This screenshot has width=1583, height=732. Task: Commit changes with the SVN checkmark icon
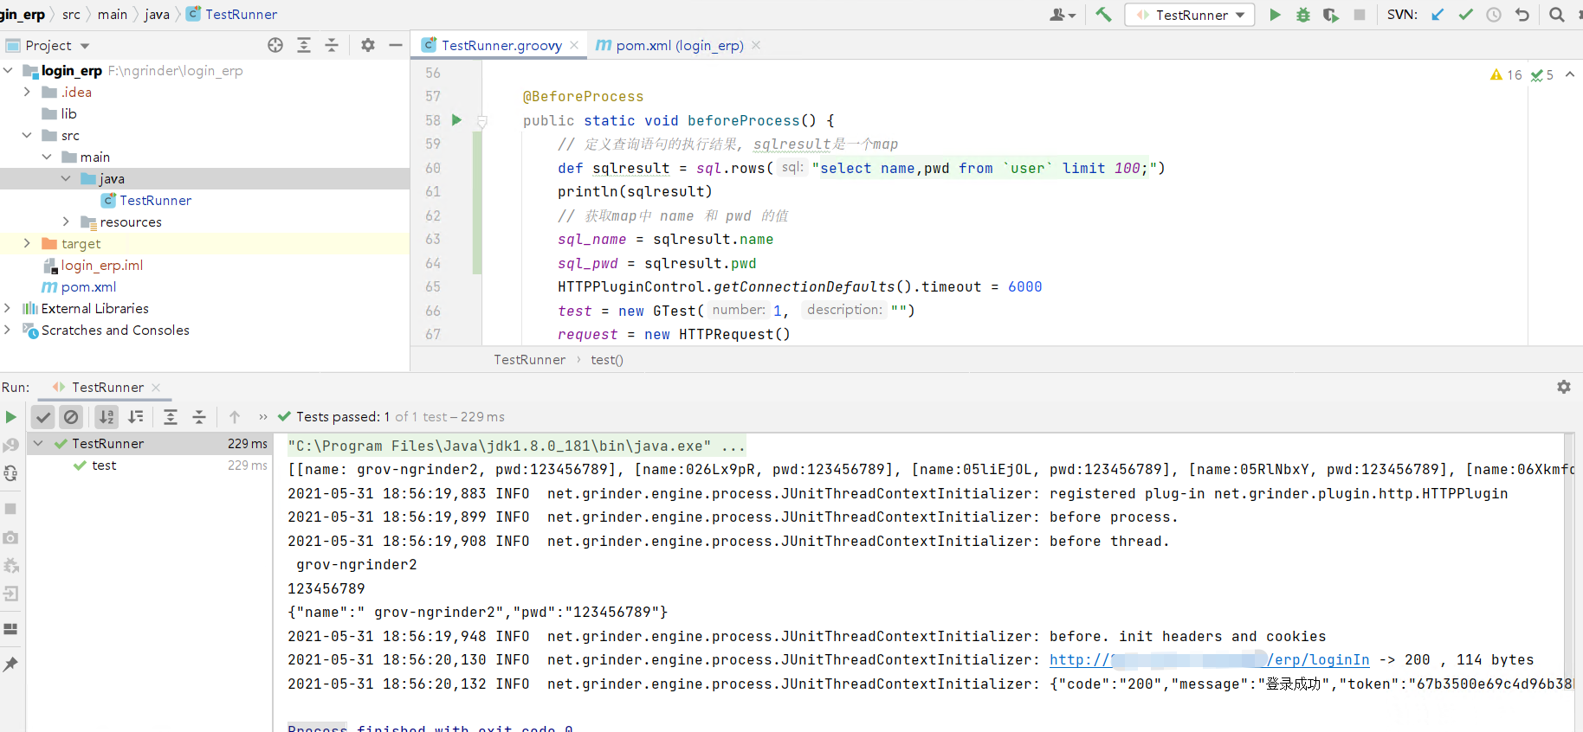1465,15
